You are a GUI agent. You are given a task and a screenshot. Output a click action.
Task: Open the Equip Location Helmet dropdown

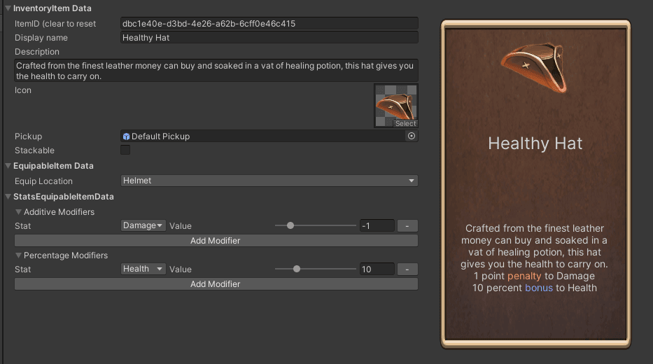pyautogui.click(x=269, y=181)
